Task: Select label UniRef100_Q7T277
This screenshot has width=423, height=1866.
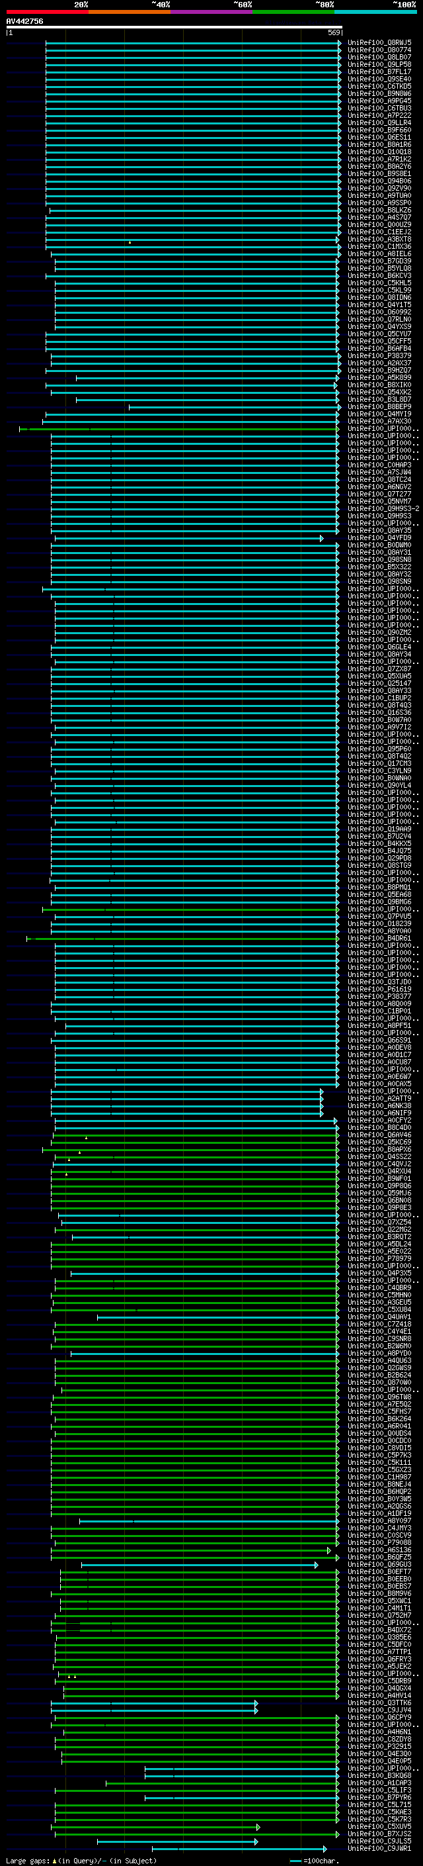Action: (379, 494)
